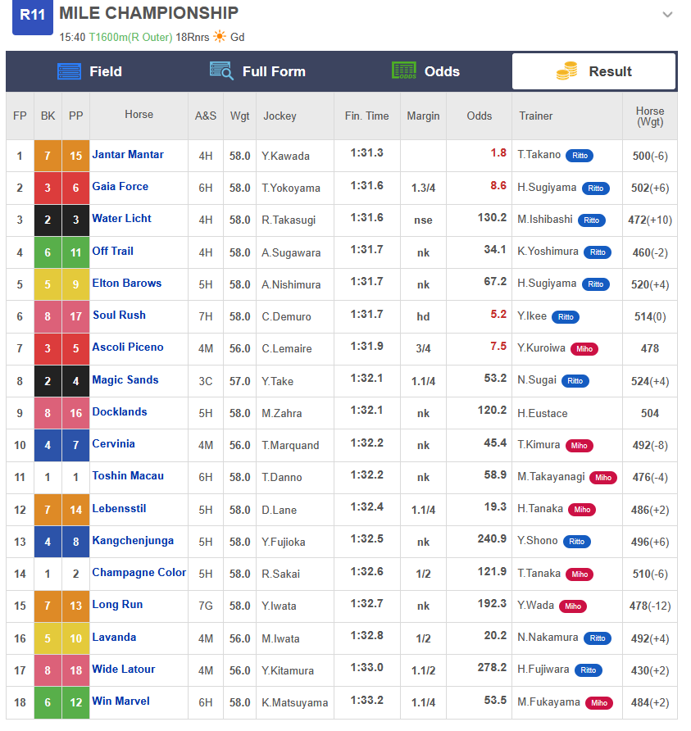
Task: Click the R11 race number badge
Action: coord(33,16)
